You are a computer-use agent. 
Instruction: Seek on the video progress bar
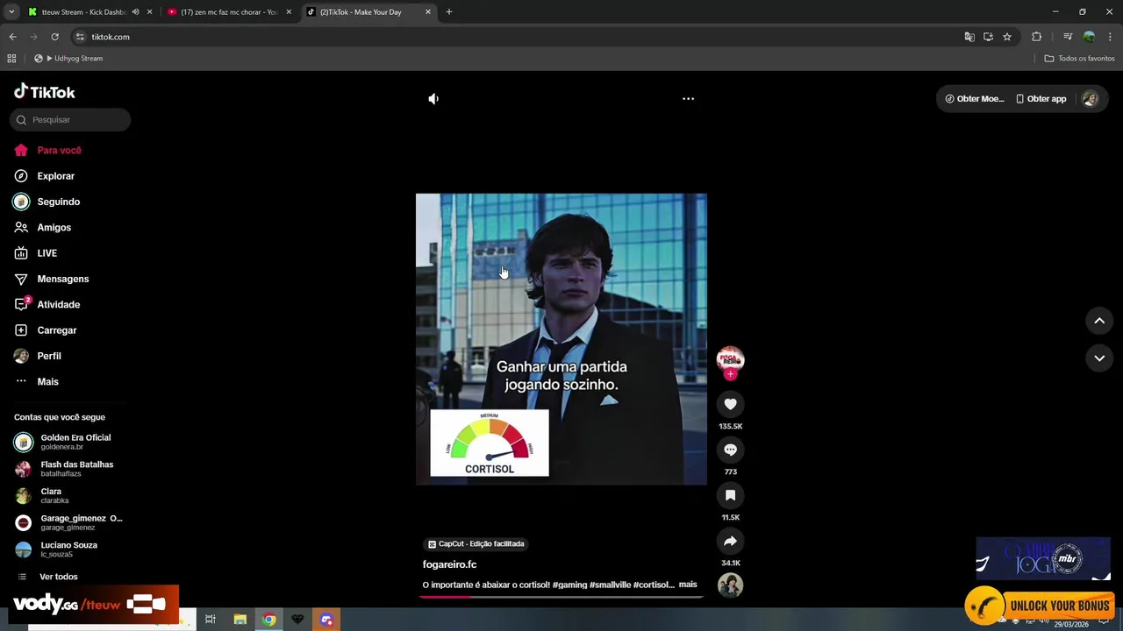(x=561, y=597)
